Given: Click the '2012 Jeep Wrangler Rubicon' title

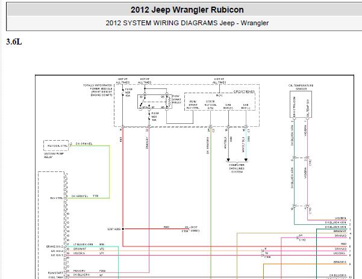Looking at the screenshot, I should (187, 10).
